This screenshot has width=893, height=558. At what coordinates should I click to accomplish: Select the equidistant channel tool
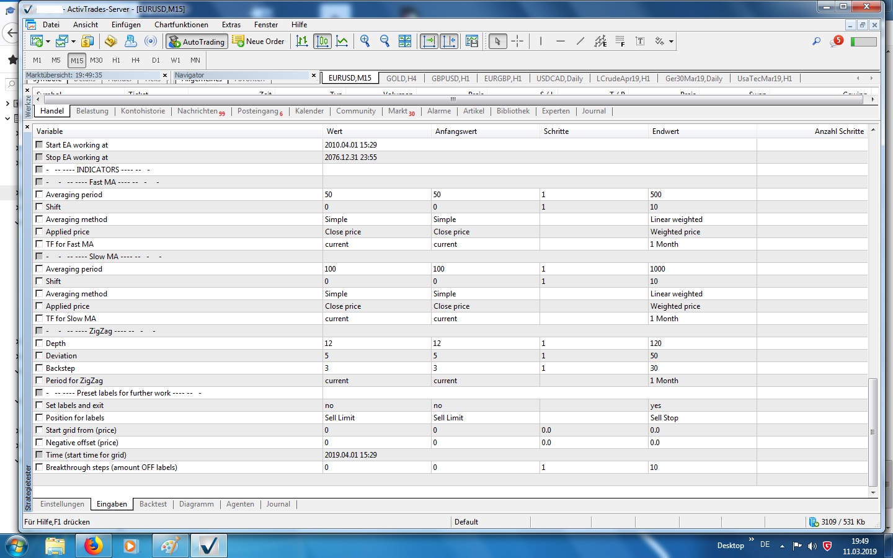[x=600, y=42]
